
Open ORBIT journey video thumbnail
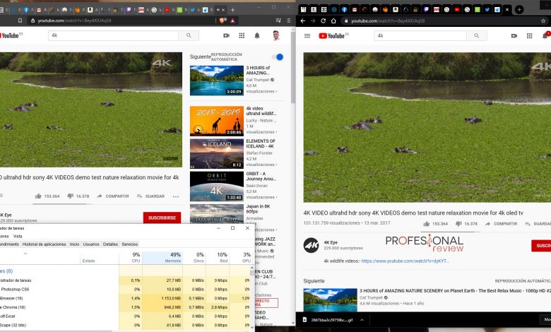pos(217,186)
